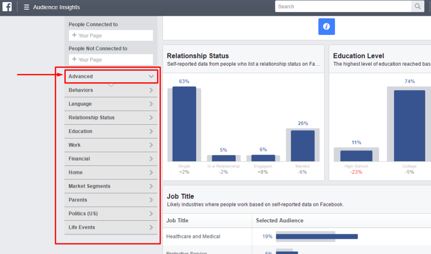Click the -2% In a Relationship change value
The height and width of the screenshot is (254, 431).
coord(223,172)
